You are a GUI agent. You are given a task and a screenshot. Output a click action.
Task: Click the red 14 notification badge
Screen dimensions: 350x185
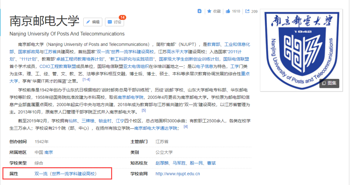tap(122, 17)
